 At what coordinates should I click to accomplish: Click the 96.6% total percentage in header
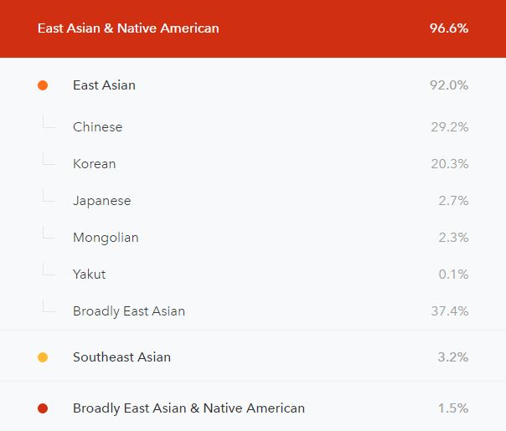click(449, 28)
